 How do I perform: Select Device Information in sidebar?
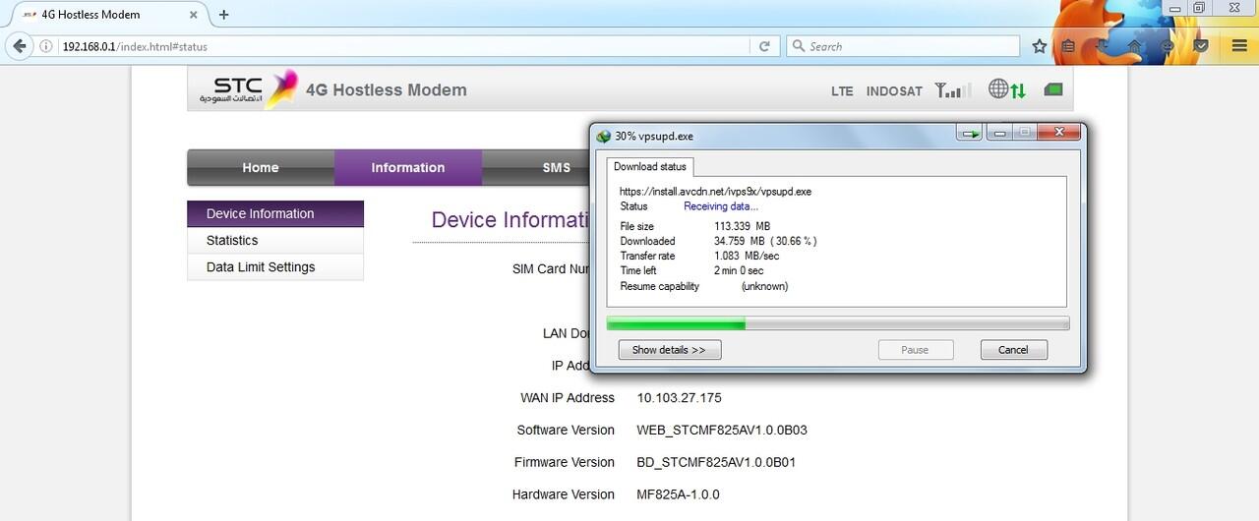[275, 214]
